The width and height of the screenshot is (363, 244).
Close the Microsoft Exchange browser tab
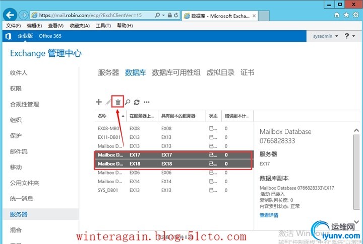click(254, 16)
